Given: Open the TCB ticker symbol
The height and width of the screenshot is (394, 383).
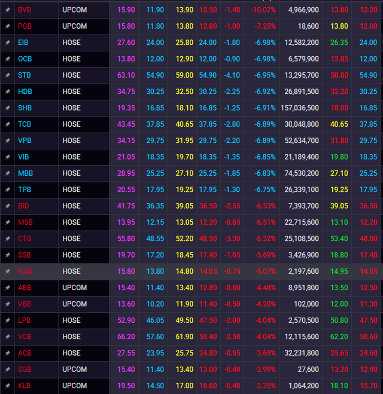Looking at the screenshot, I should (25, 124).
